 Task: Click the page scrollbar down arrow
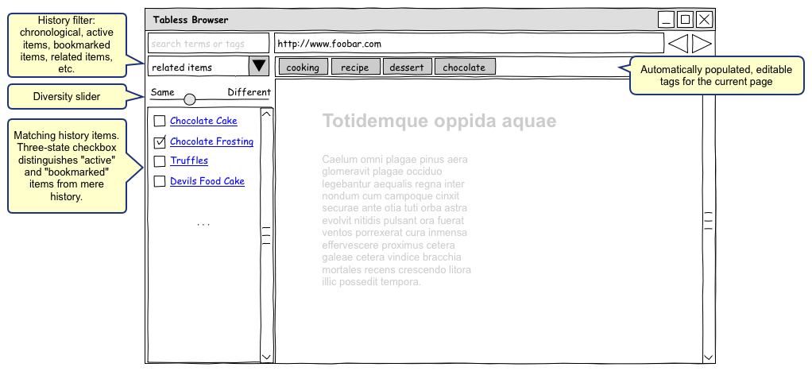[x=709, y=357]
